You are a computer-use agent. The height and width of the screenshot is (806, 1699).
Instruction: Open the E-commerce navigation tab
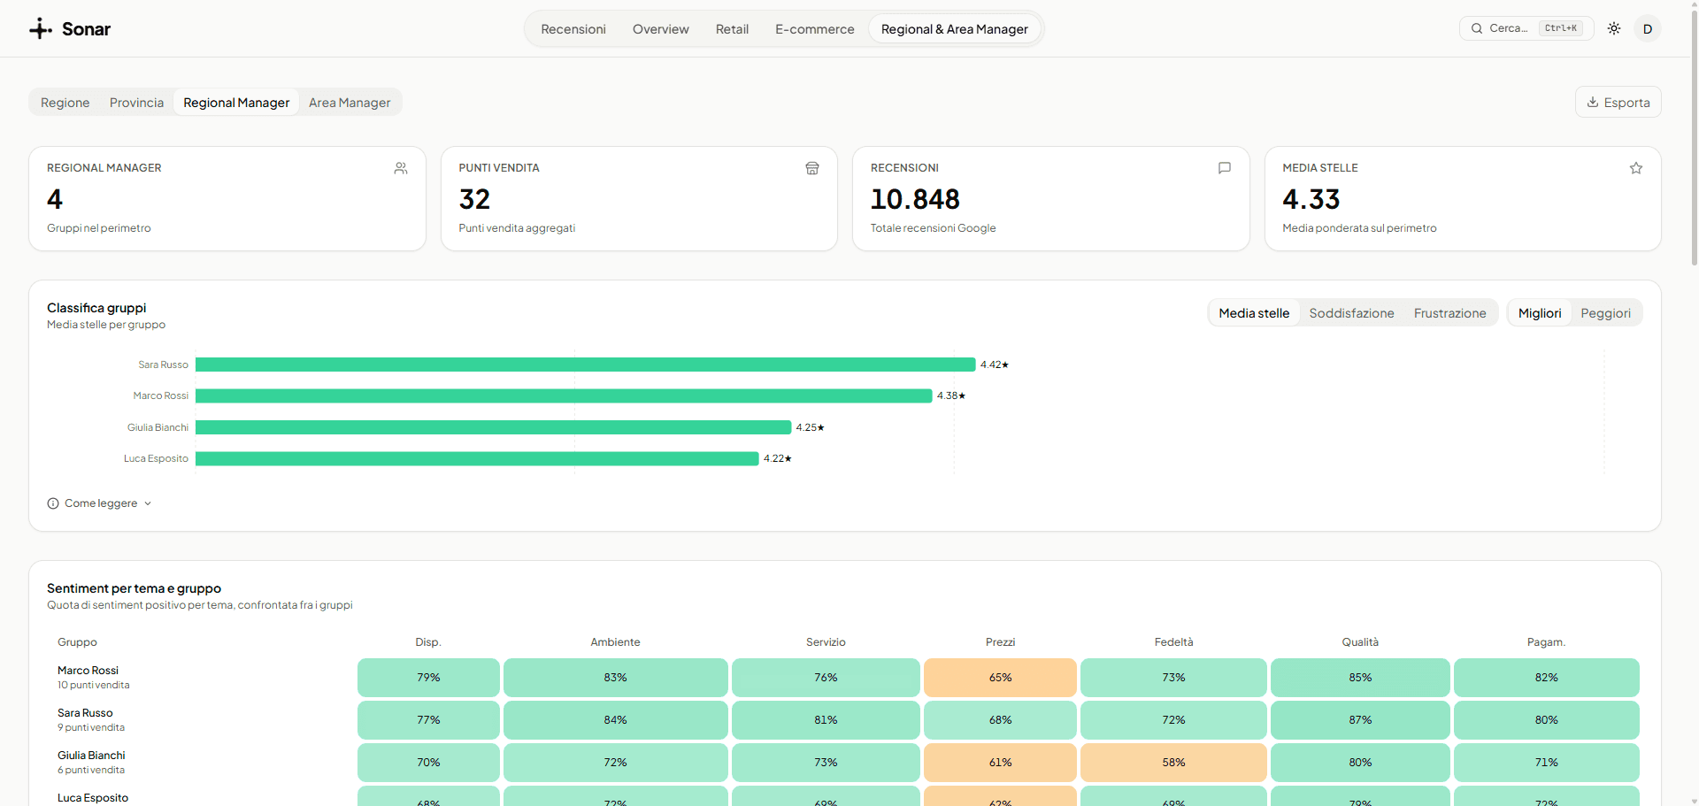coord(815,29)
